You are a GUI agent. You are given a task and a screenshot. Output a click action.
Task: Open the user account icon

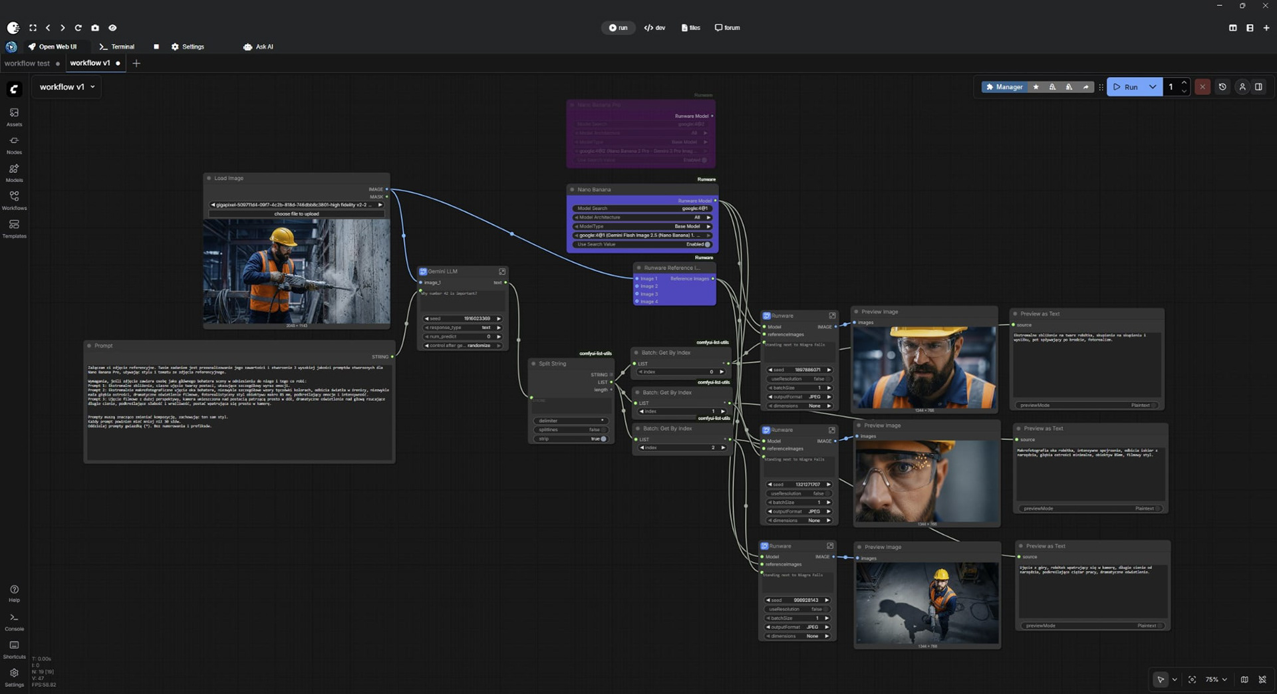pyautogui.click(x=1242, y=87)
